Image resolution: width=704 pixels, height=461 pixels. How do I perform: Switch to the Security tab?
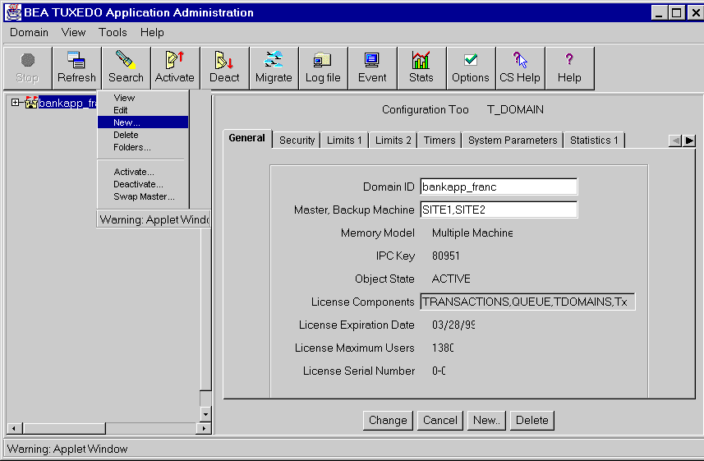pos(297,141)
